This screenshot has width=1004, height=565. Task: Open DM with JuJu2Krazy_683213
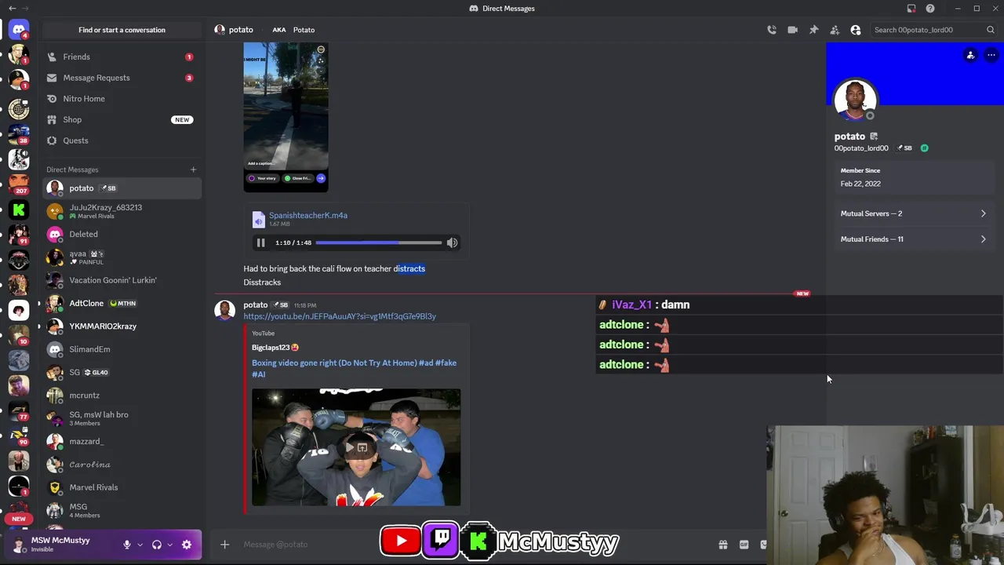pyautogui.click(x=122, y=211)
